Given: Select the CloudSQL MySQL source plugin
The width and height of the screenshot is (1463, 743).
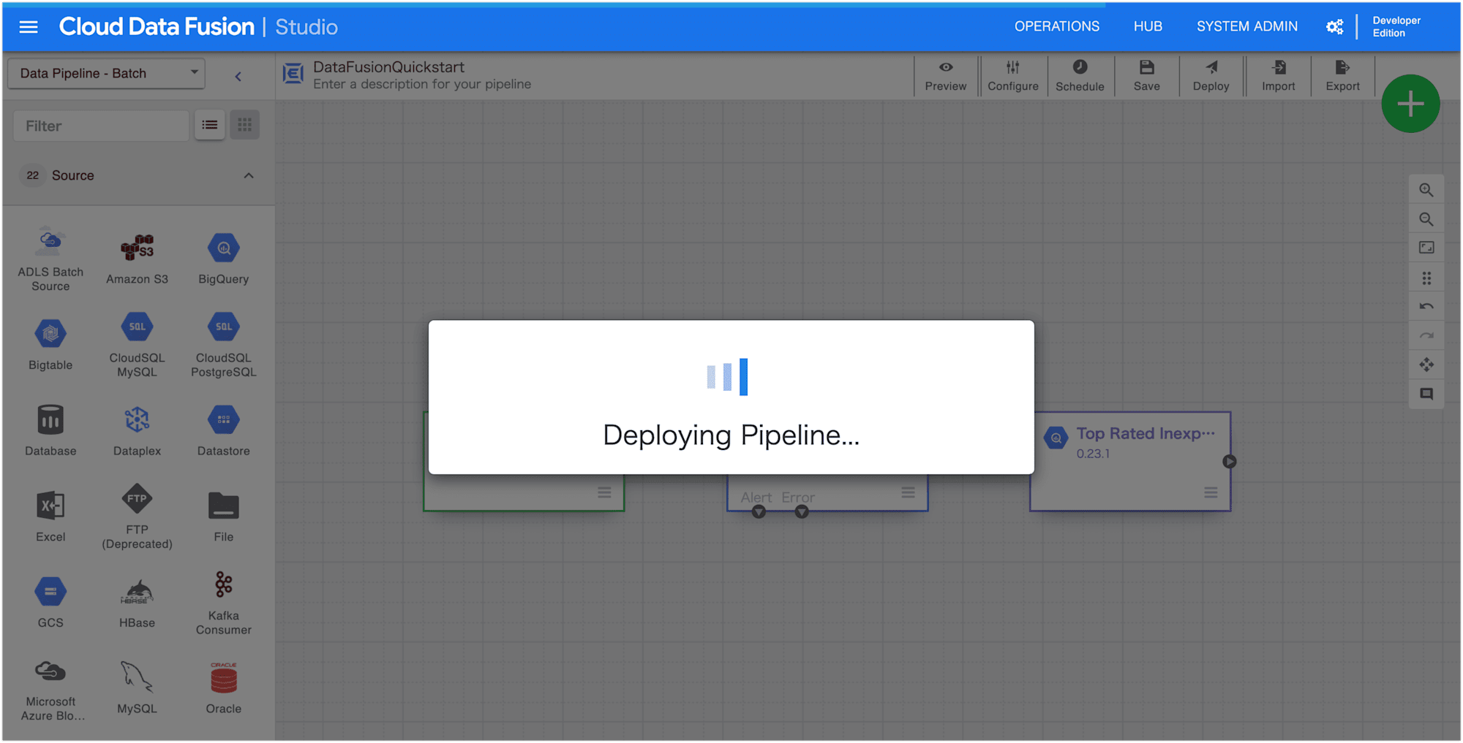Looking at the screenshot, I should tap(137, 345).
